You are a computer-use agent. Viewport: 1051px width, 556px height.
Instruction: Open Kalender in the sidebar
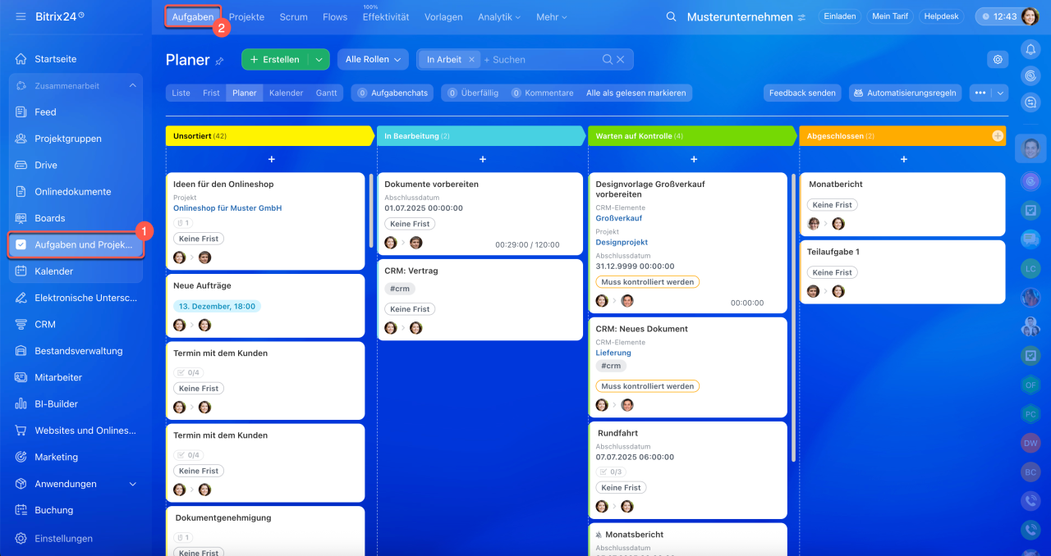point(76,271)
